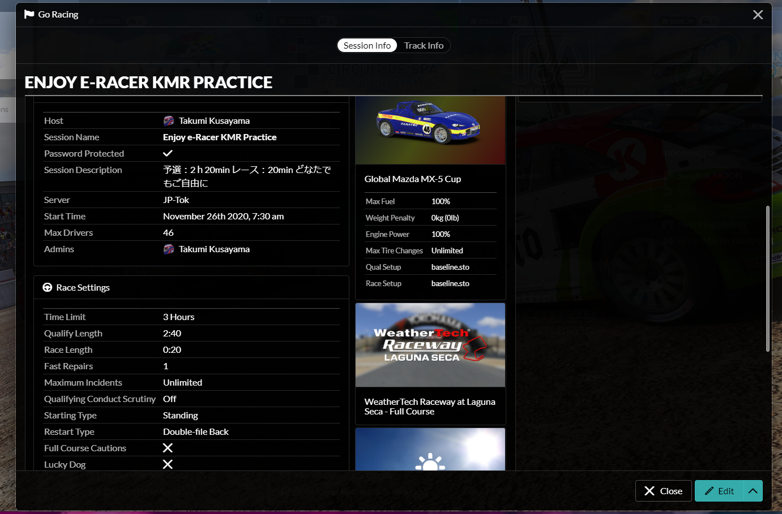
Task: Click Starting Type value 'Standing'
Action: click(x=181, y=415)
